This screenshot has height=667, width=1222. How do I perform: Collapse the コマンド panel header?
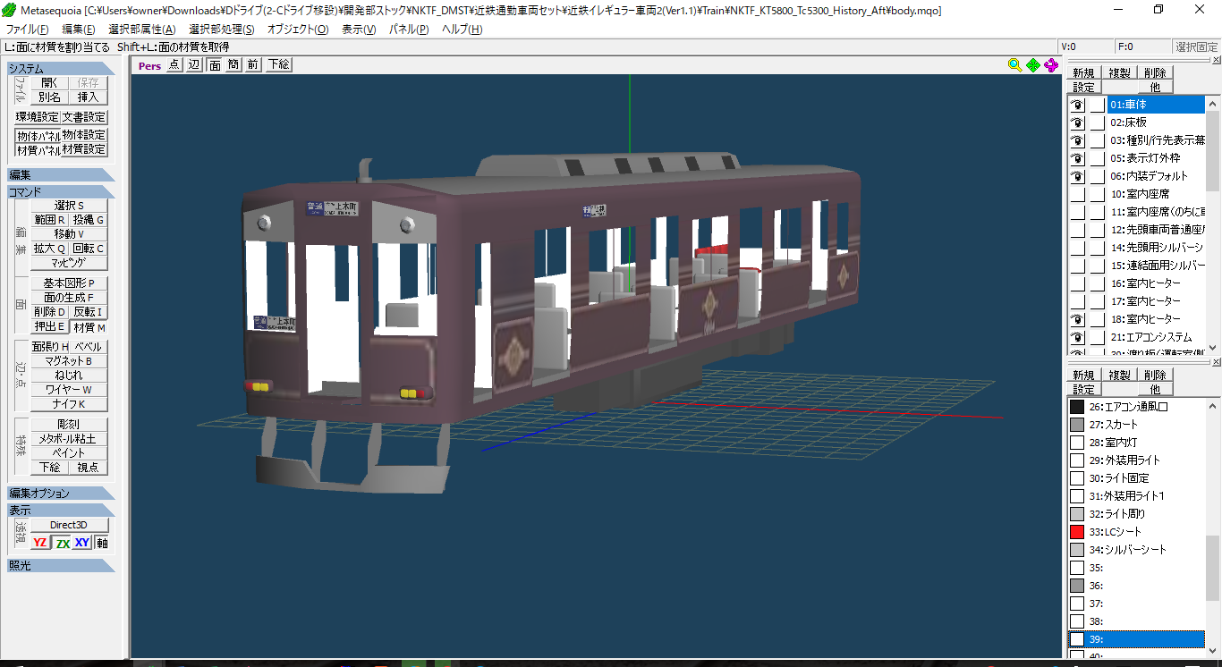click(x=61, y=192)
